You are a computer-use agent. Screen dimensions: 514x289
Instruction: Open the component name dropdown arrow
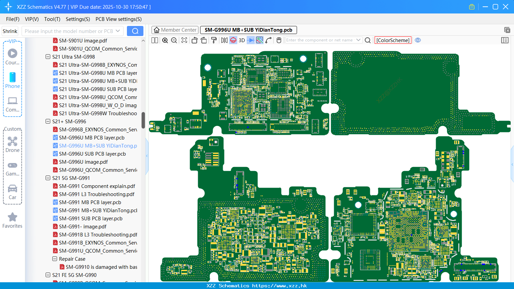pyautogui.click(x=358, y=40)
